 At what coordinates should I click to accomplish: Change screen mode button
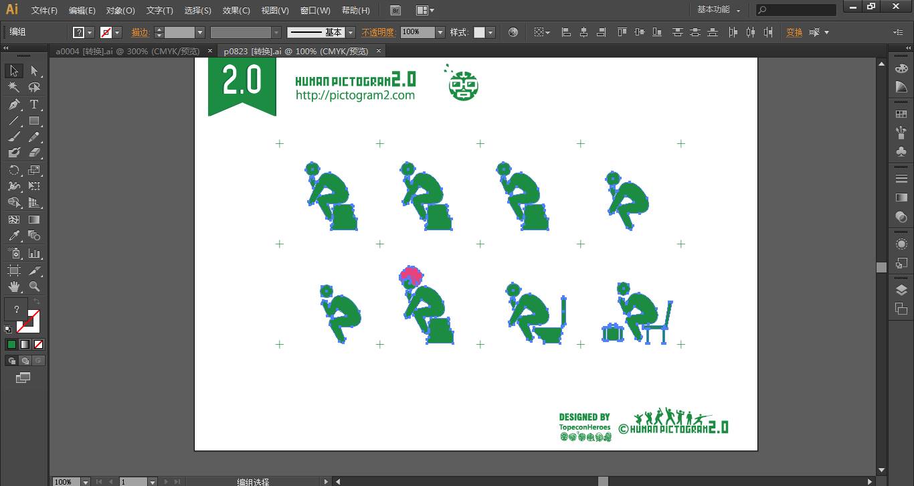[x=23, y=378]
